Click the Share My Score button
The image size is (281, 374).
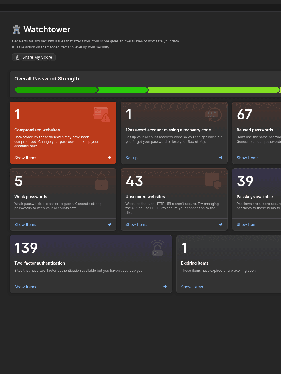[34, 57]
